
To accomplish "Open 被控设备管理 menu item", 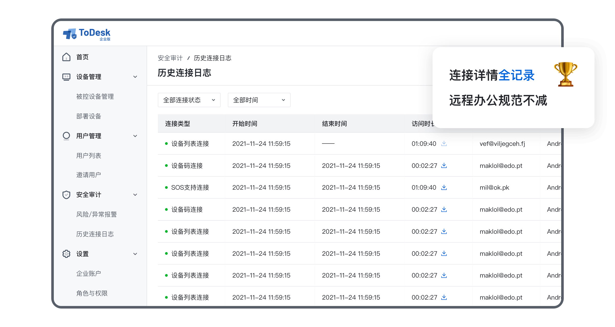I will [95, 97].
